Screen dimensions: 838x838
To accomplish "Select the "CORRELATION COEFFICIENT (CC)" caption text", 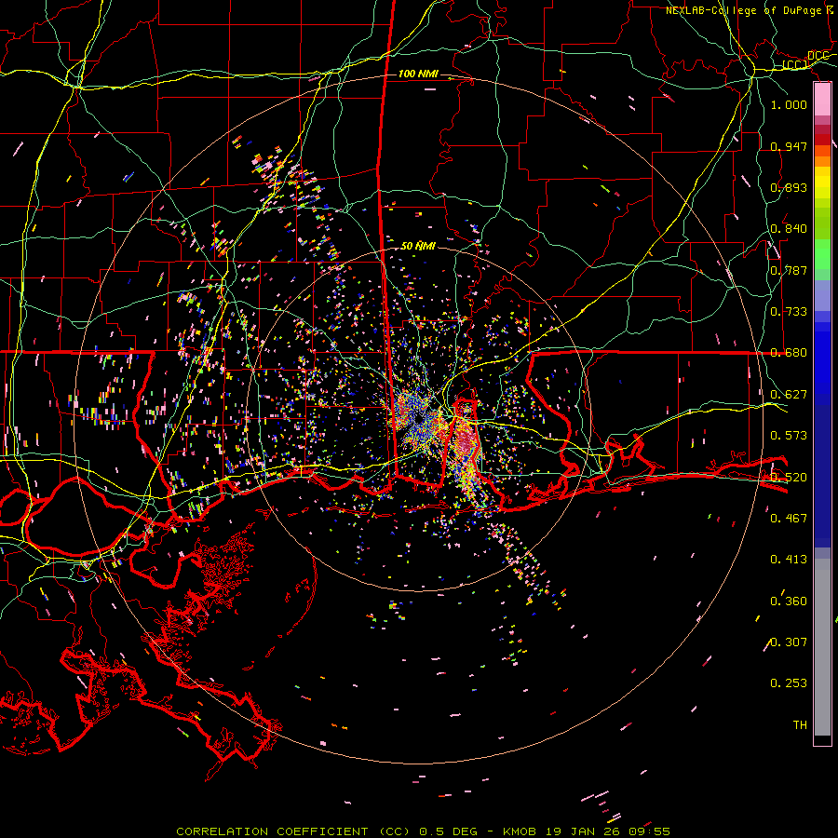I will (292, 831).
